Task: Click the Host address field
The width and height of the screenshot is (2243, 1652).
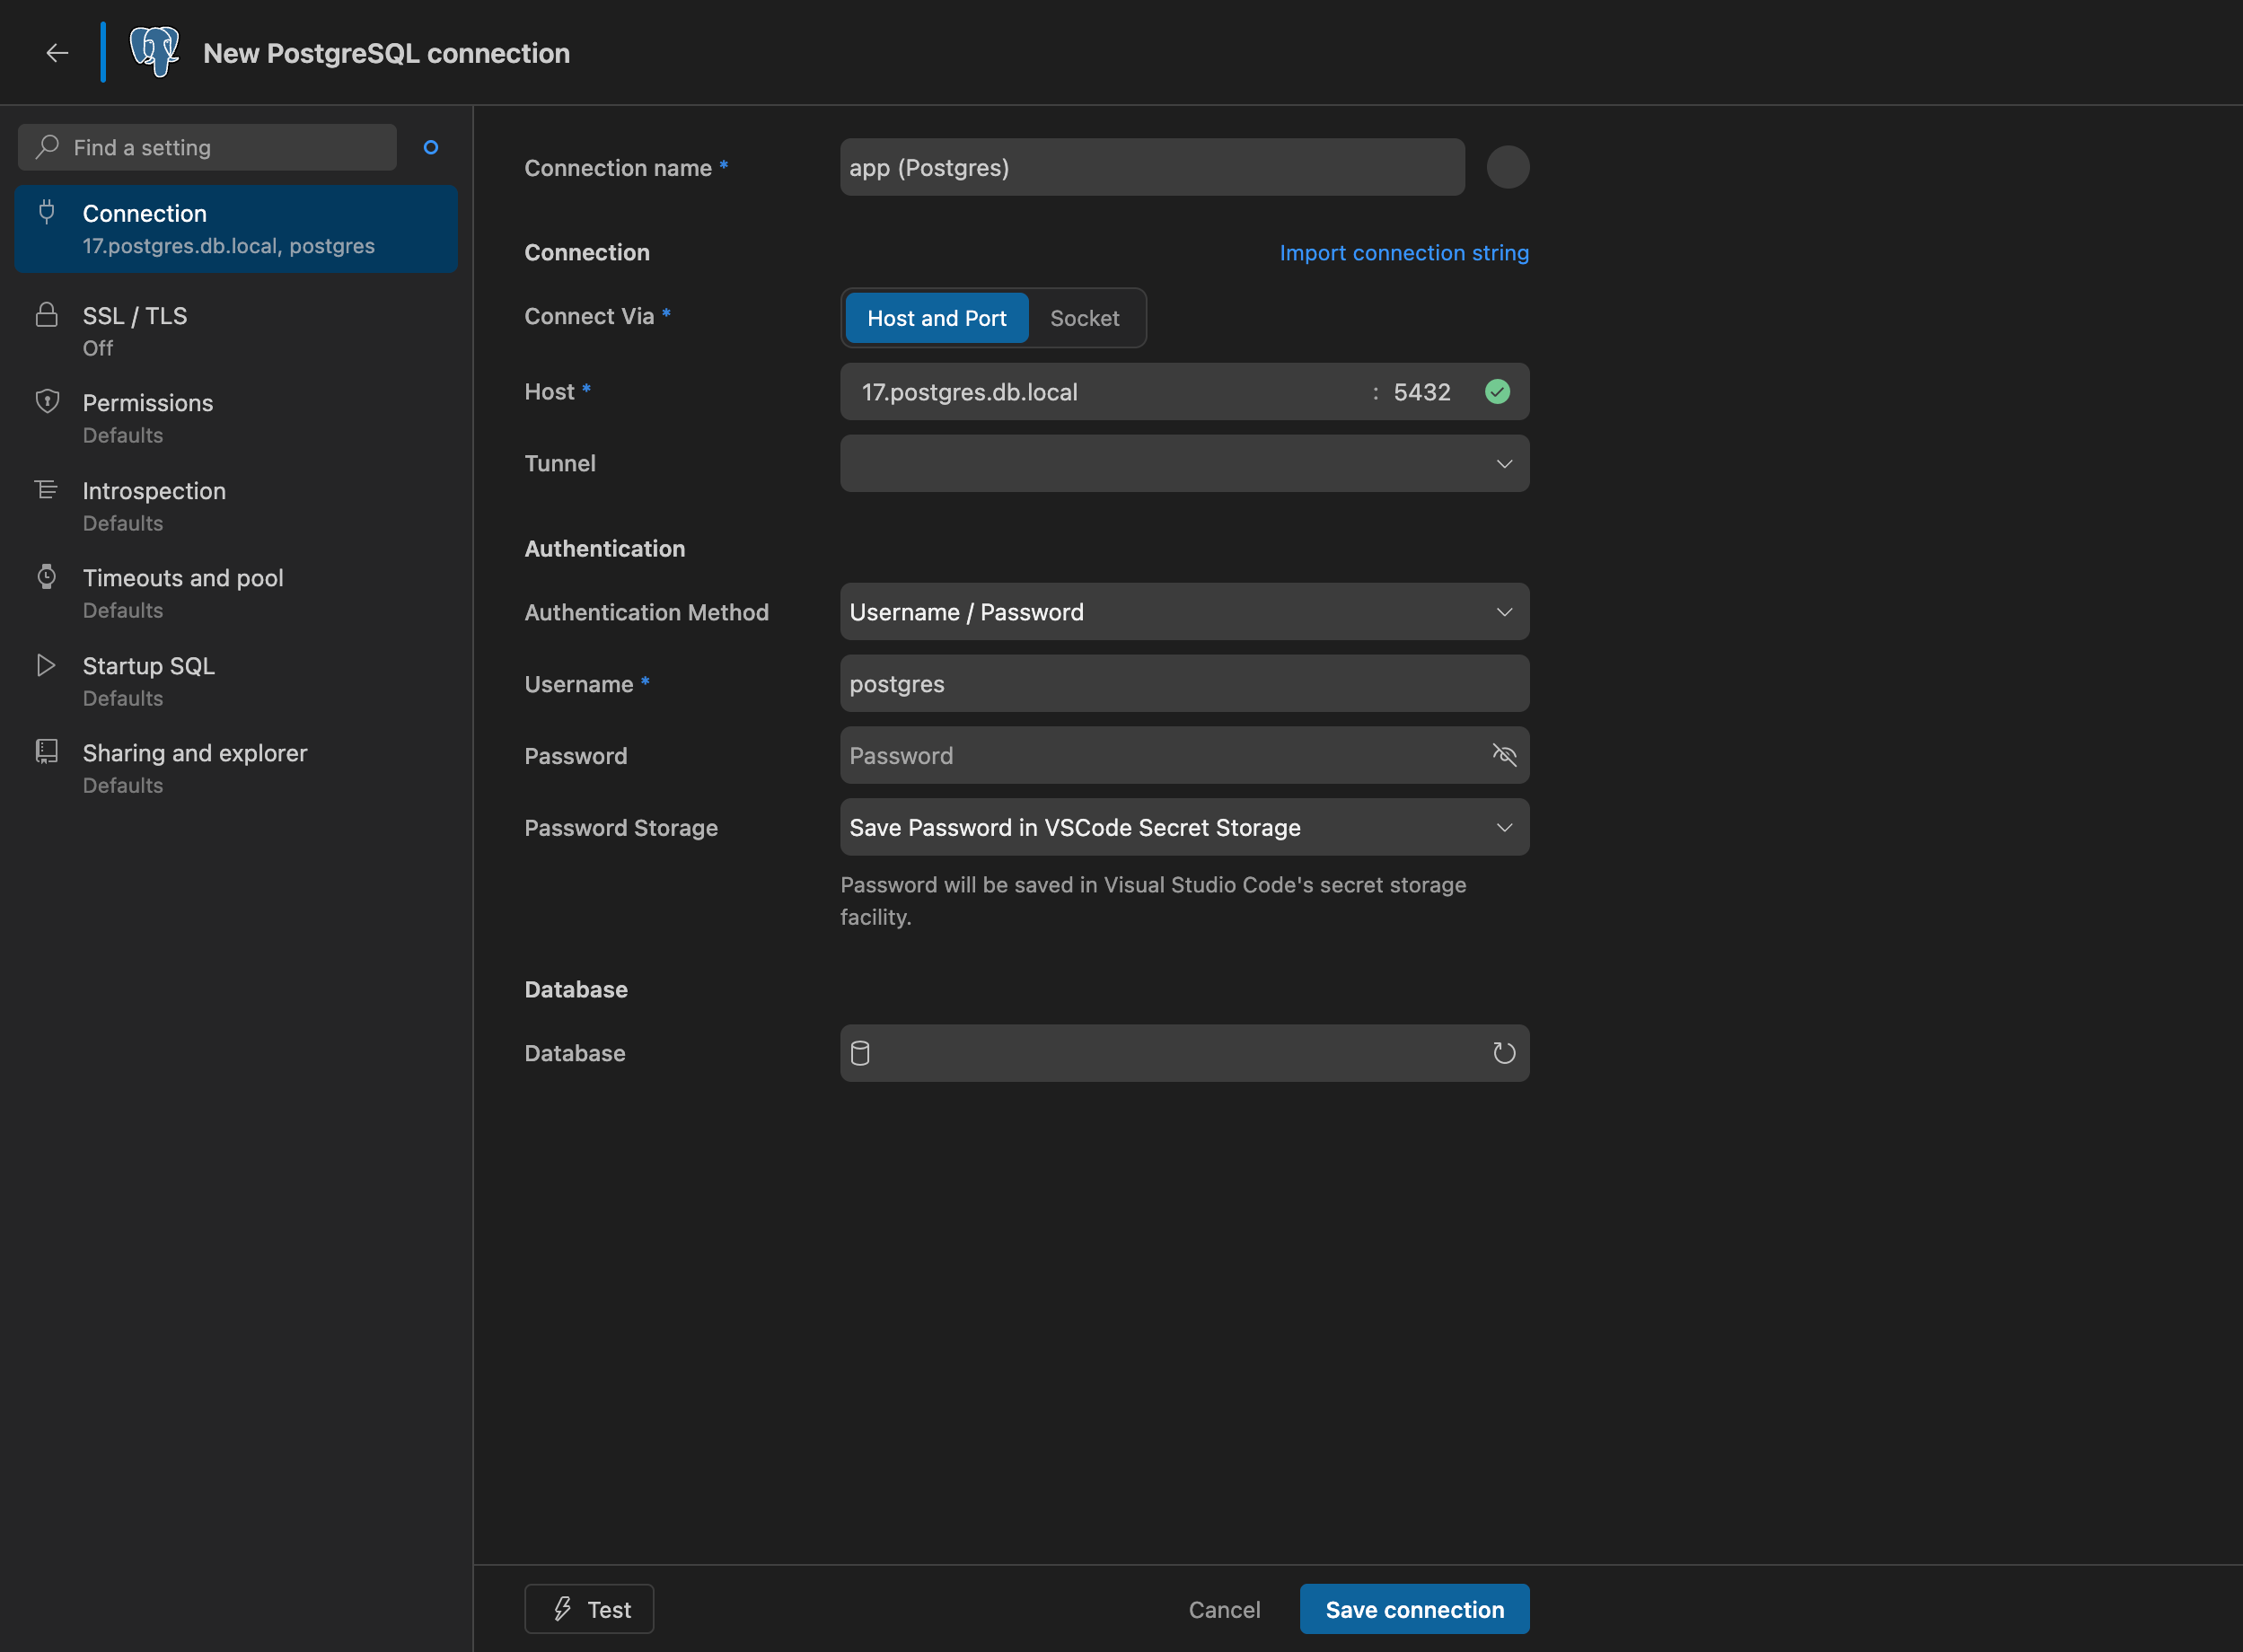Action: coord(1105,392)
